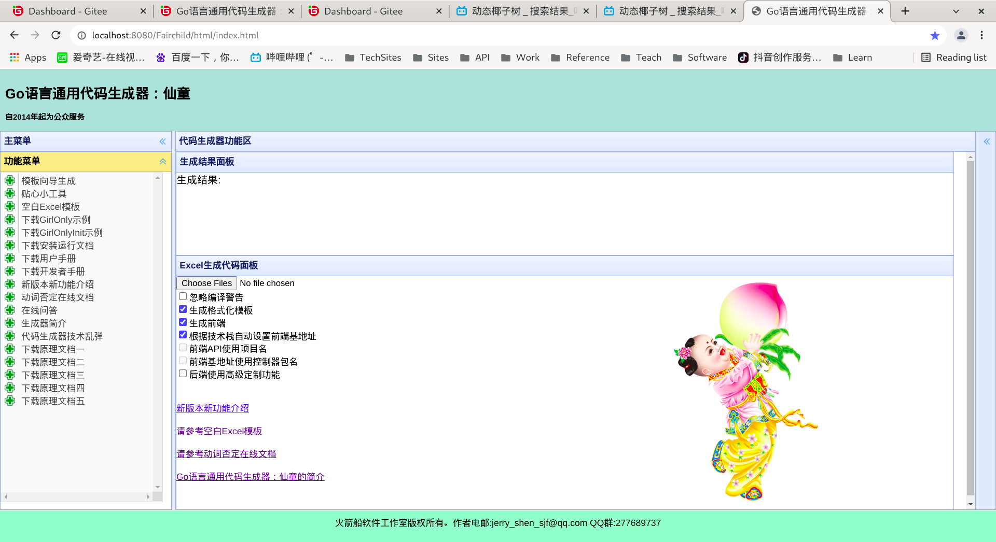Go back using the browser back arrow
Viewport: 996px width, 542px height.
click(x=14, y=35)
